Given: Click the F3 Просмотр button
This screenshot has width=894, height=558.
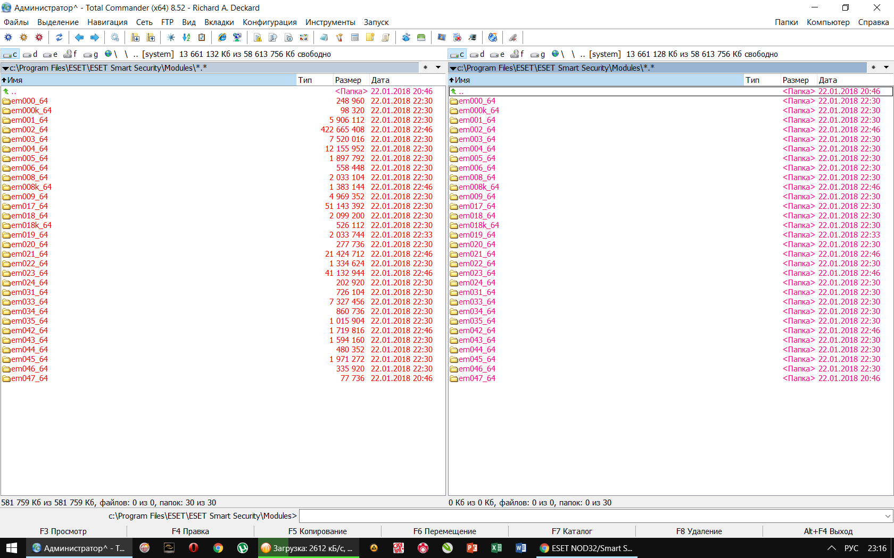Looking at the screenshot, I should coord(63,531).
